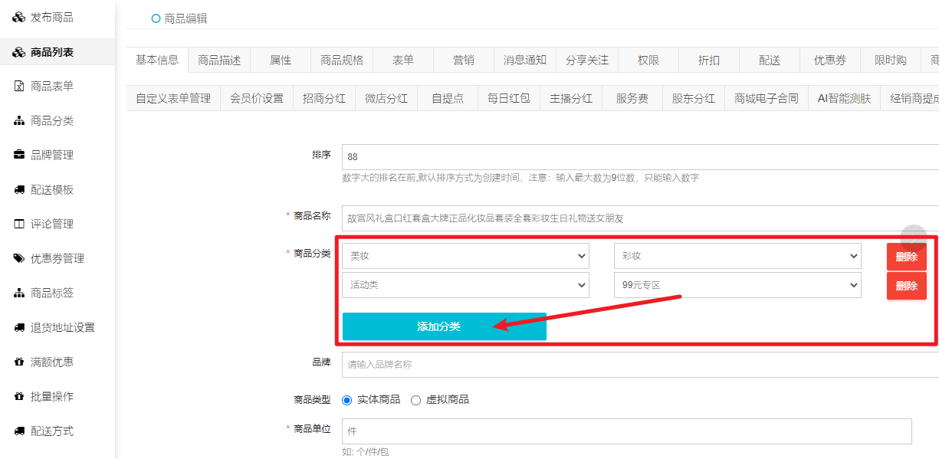Click the 发布商品 sidebar icon
Image resolution: width=939 pixels, height=459 pixels.
[x=19, y=18]
